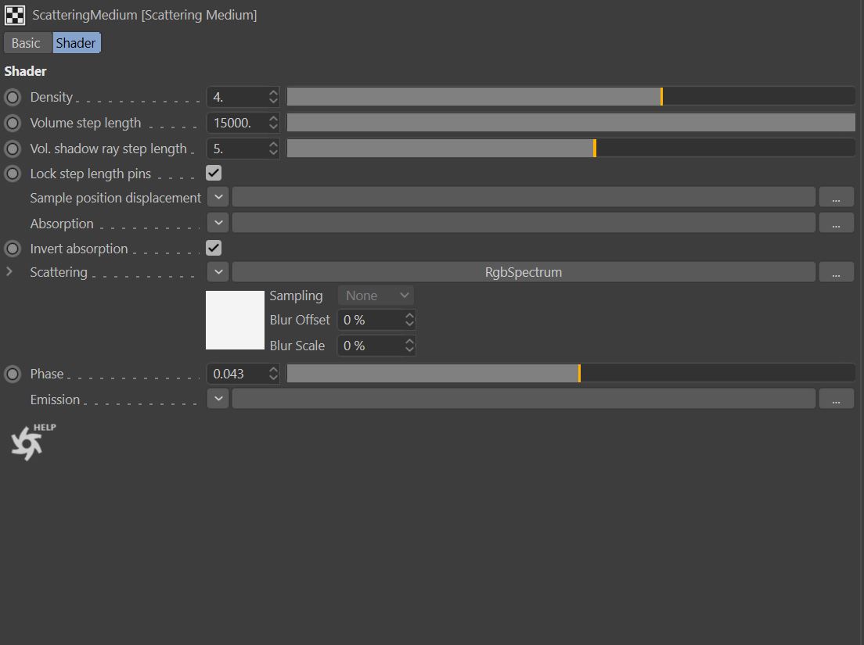
Task: Toggle the Volume step length animation dot
Action: click(x=12, y=124)
